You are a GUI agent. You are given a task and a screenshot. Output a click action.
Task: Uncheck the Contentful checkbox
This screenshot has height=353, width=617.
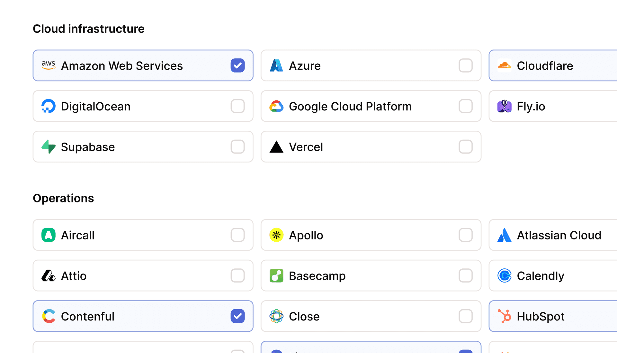[237, 316]
